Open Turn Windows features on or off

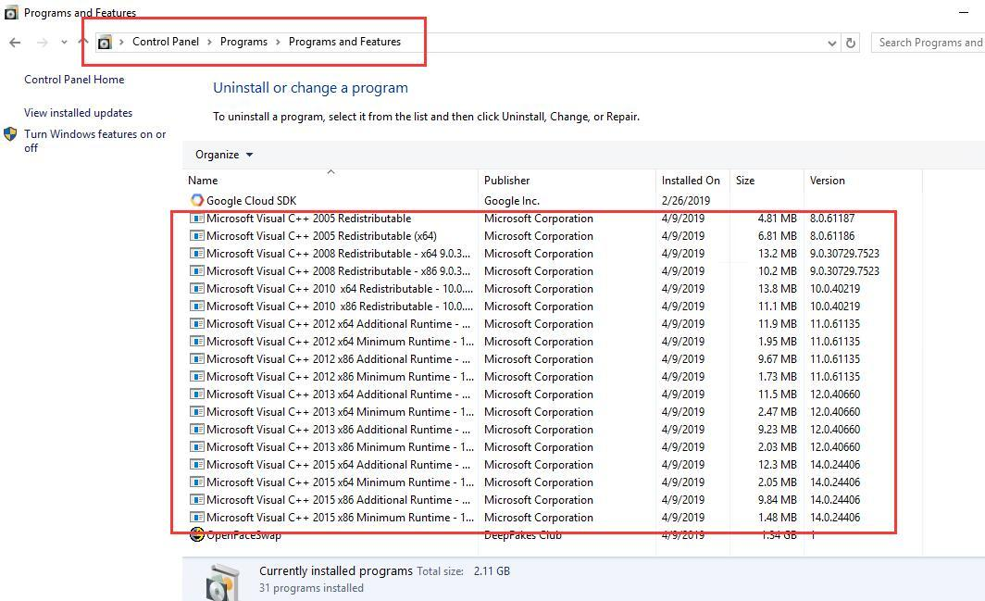[x=94, y=141]
